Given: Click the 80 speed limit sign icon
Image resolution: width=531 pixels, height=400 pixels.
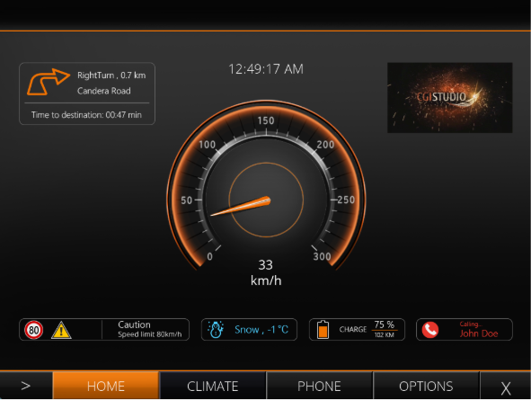Looking at the screenshot, I should [x=34, y=330].
